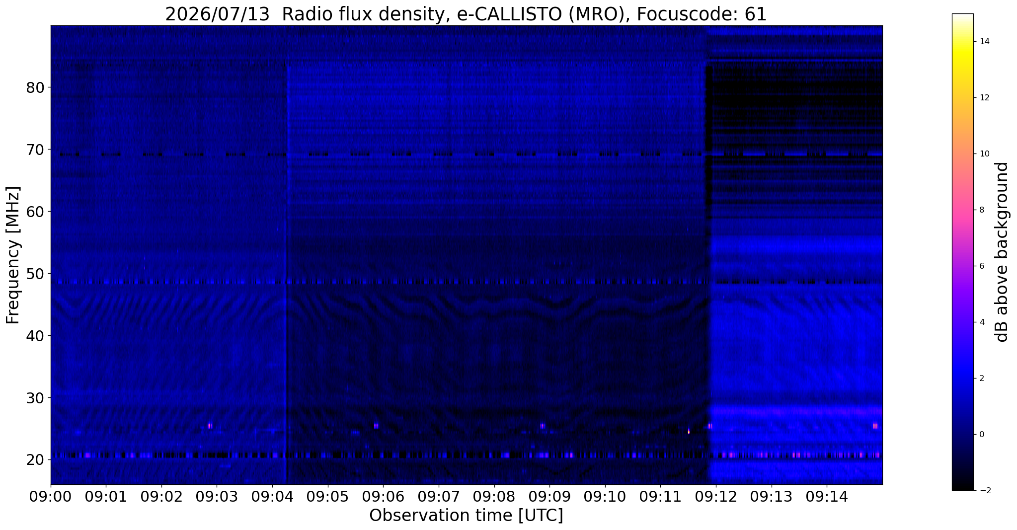
Task: Click the 09:13 time tick label
Action: click(772, 496)
